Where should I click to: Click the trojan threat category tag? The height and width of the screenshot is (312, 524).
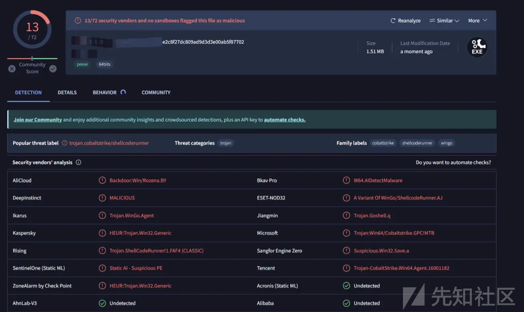[226, 143]
